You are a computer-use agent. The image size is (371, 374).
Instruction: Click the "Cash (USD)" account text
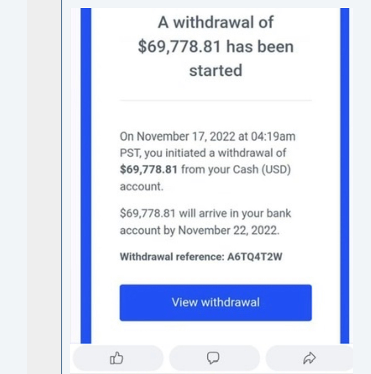point(262,169)
